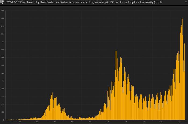Click the 200 label on the vertical axis

(x=3, y=112)
